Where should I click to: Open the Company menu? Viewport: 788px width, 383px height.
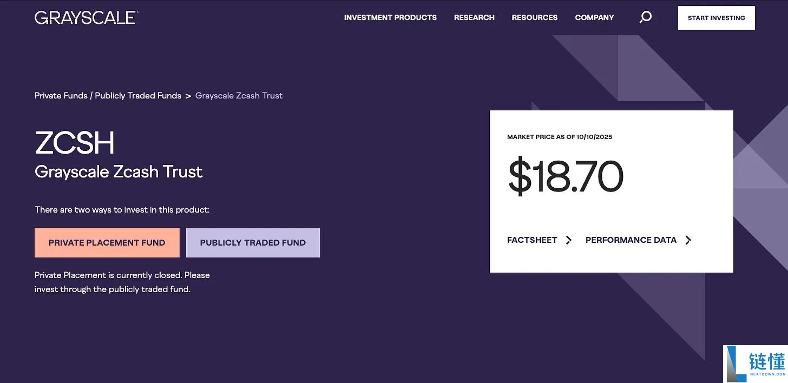pos(594,17)
